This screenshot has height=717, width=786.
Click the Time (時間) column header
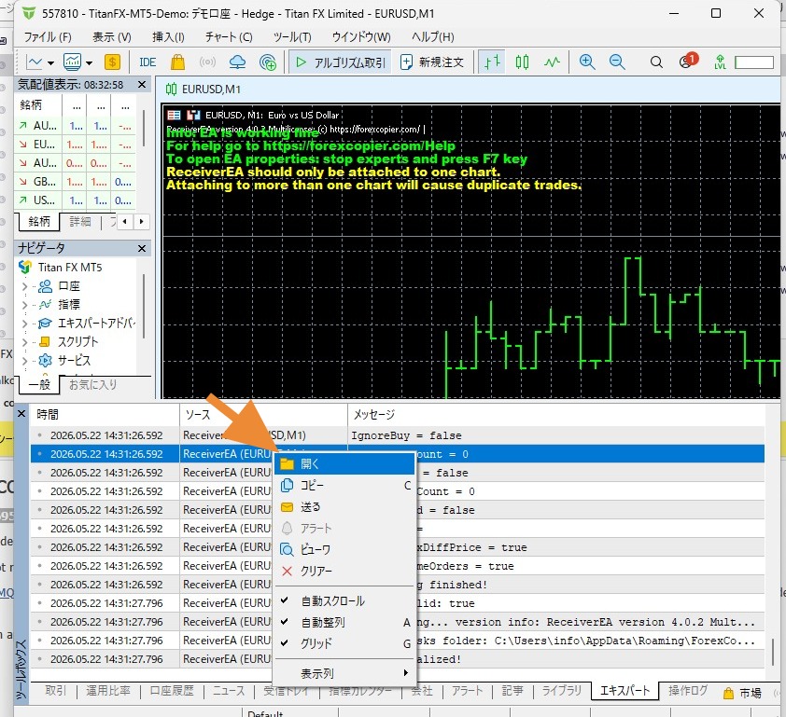coord(105,415)
